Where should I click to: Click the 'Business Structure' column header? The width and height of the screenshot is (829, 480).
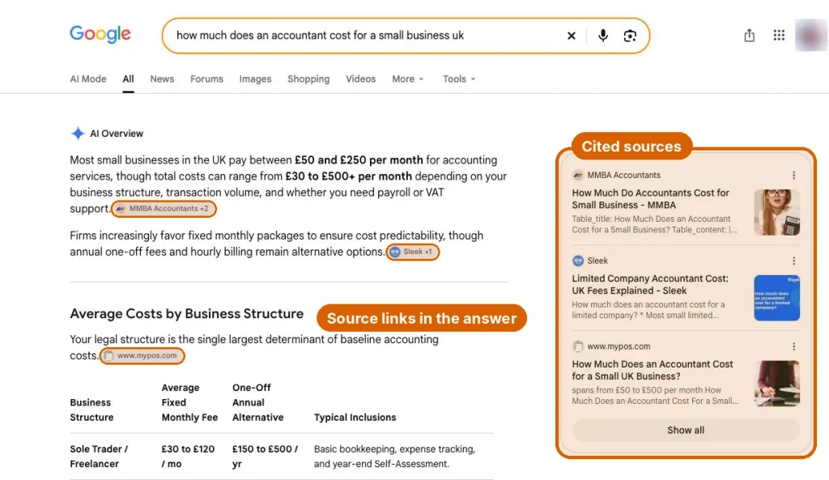[91, 410]
